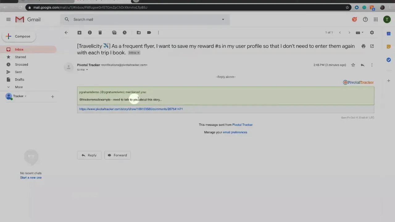Open the Sent folder
The width and height of the screenshot is (395, 222).
coord(18,72)
